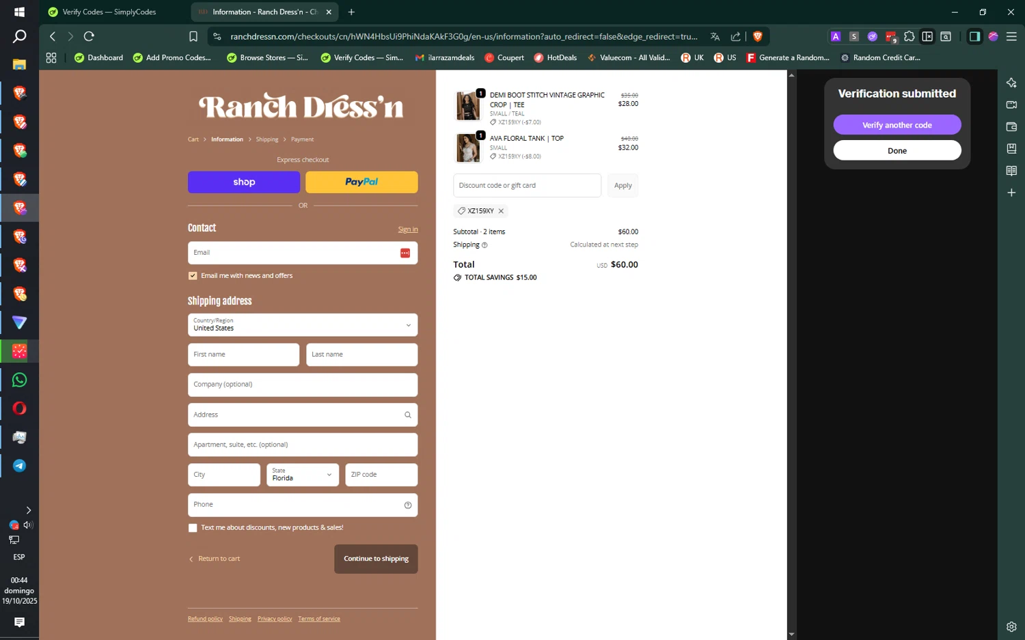Open Windows search magnifier in taskbar

point(19,36)
